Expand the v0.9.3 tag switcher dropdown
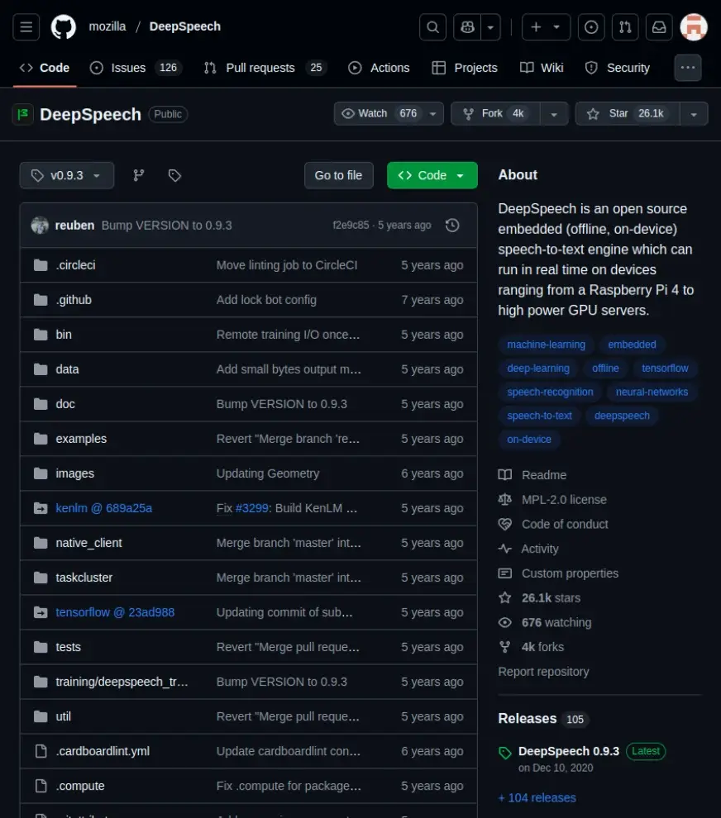The height and width of the screenshot is (818, 721). click(x=67, y=175)
